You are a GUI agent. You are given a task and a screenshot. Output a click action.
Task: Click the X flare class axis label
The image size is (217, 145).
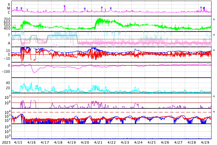(9, 5)
